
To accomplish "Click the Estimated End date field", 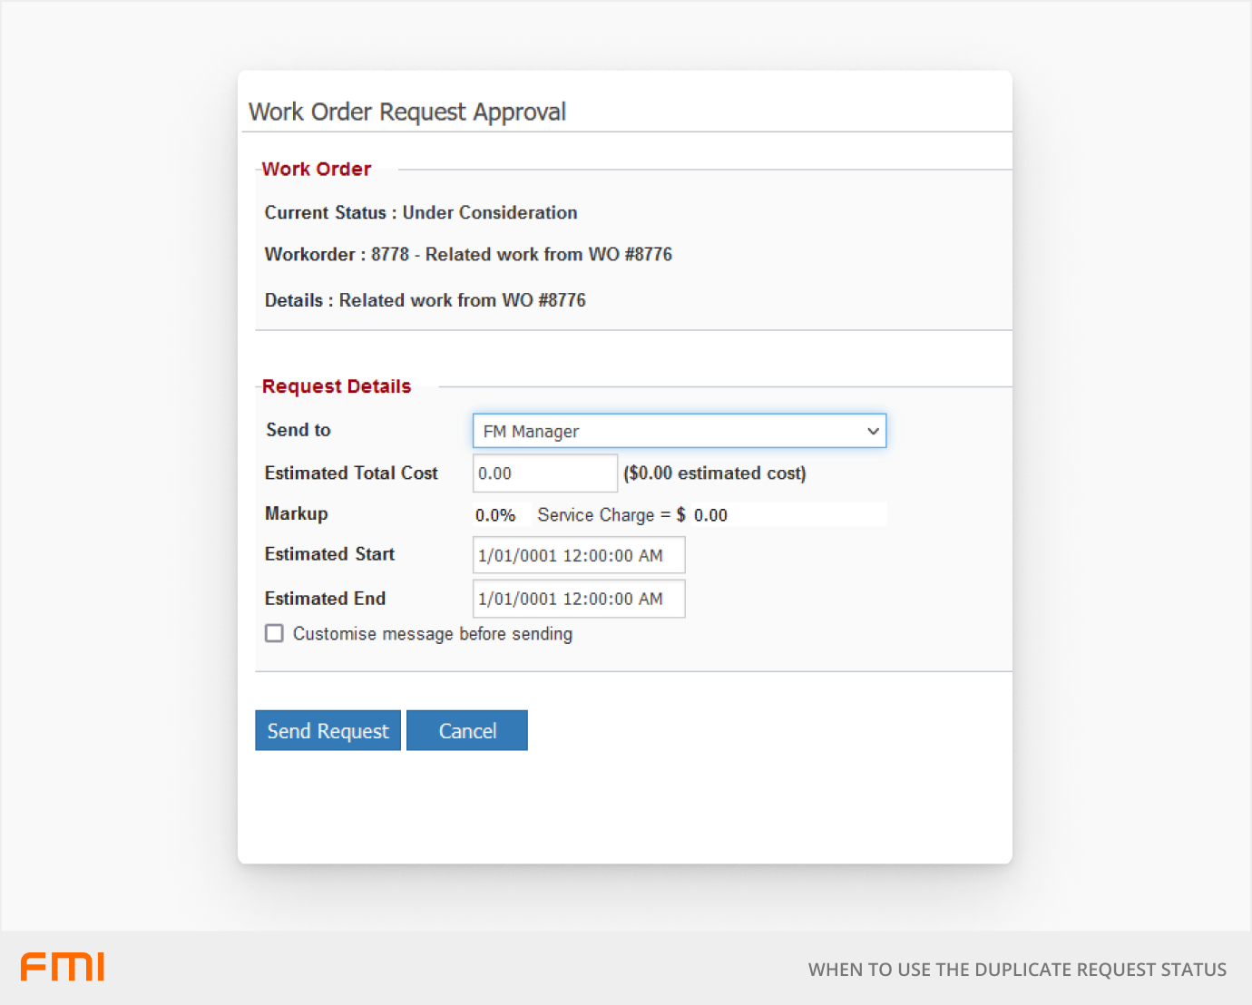I will coord(578,599).
